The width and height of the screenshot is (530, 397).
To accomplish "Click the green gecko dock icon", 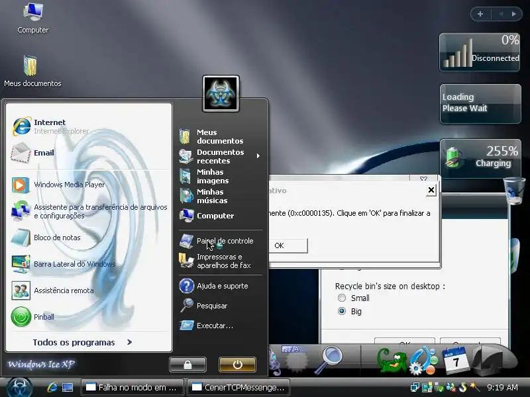I will [x=392, y=361].
